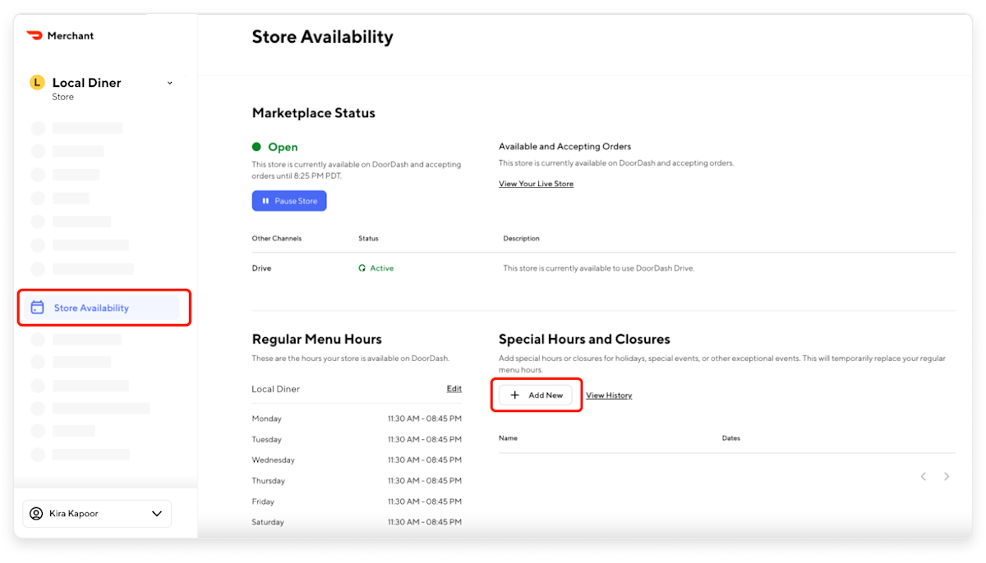Click the Dates column header
The image size is (986, 563).
[x=731, y=438]
